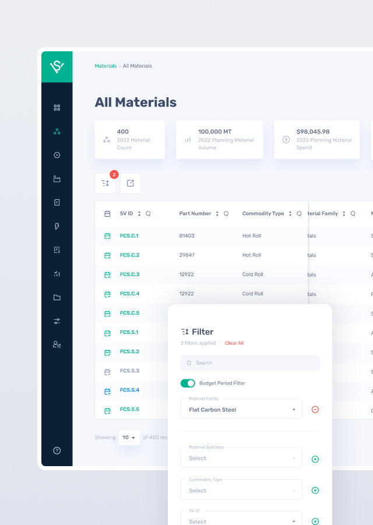Sort by Part Number column
The height and width of the screenshot is (525, 373).
(x=217, y=214)
